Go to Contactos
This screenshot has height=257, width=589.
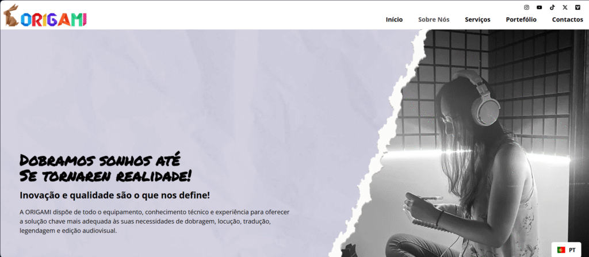click(x=567, y=20)
